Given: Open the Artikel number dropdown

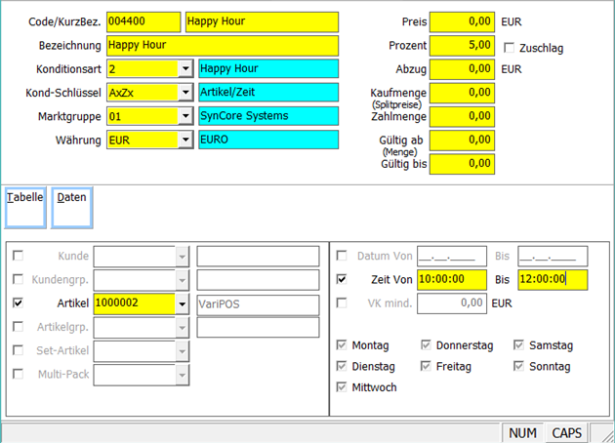Looking at the screenshot, I should point(183,303).
